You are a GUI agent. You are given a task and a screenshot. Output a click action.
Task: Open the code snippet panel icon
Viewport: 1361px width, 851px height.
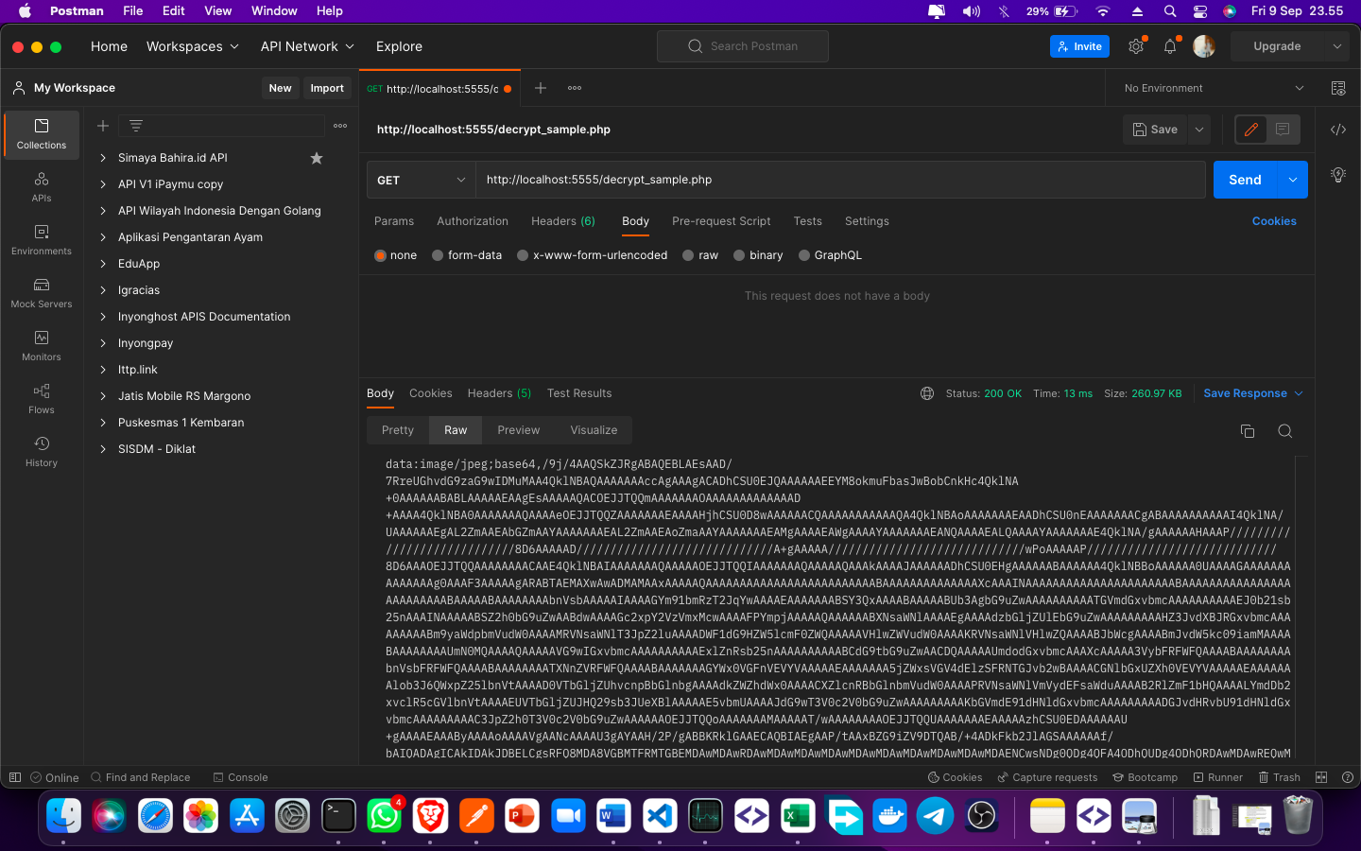click(x=1338, y=130)
